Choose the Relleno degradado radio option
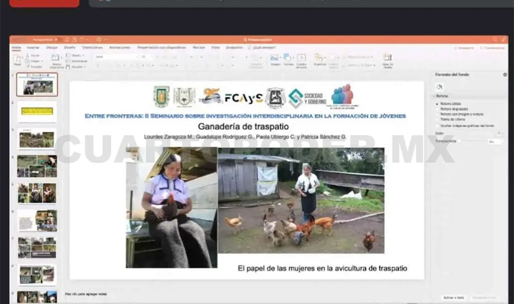Viewport: 514px width, 304px height. click(x=438, y=109)
